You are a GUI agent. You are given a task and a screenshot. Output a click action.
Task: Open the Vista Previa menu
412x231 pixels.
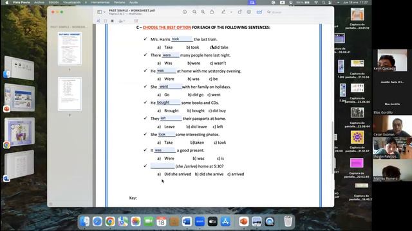(21, 3)
